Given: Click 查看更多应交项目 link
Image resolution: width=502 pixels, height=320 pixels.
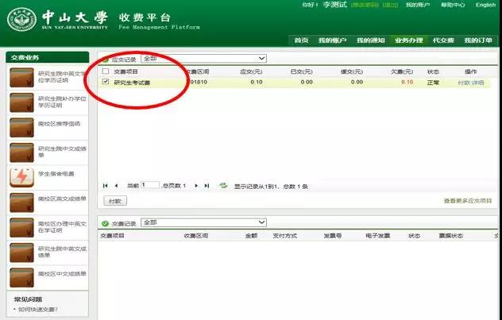Looking at the screenshot, I should (467, 201).
